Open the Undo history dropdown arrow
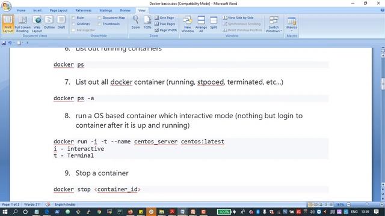385x216 pixels. click(14, 43)
